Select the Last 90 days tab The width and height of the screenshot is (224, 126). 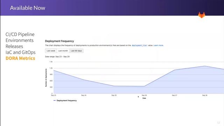pyautogui.click(x=76, y=51)
